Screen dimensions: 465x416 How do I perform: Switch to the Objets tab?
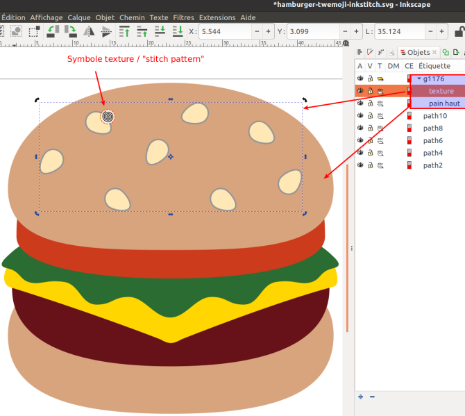(x=418, y=53)
